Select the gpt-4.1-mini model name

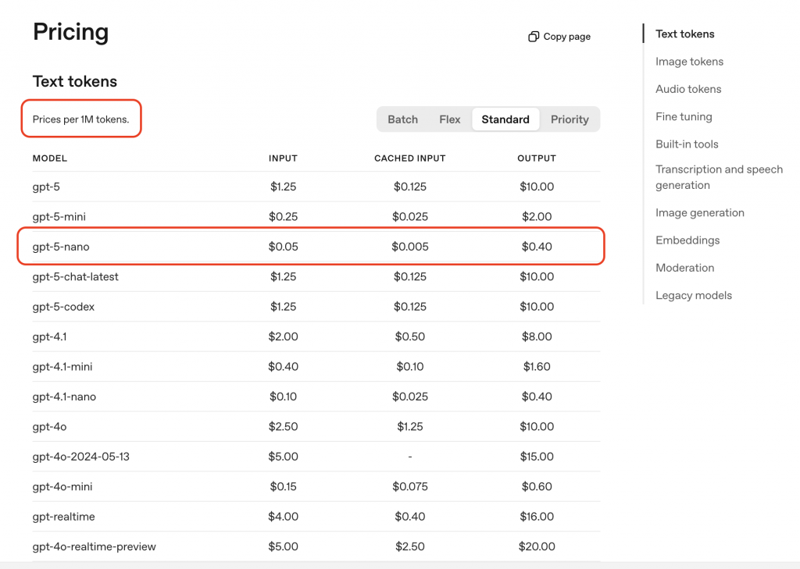[62, 367]
